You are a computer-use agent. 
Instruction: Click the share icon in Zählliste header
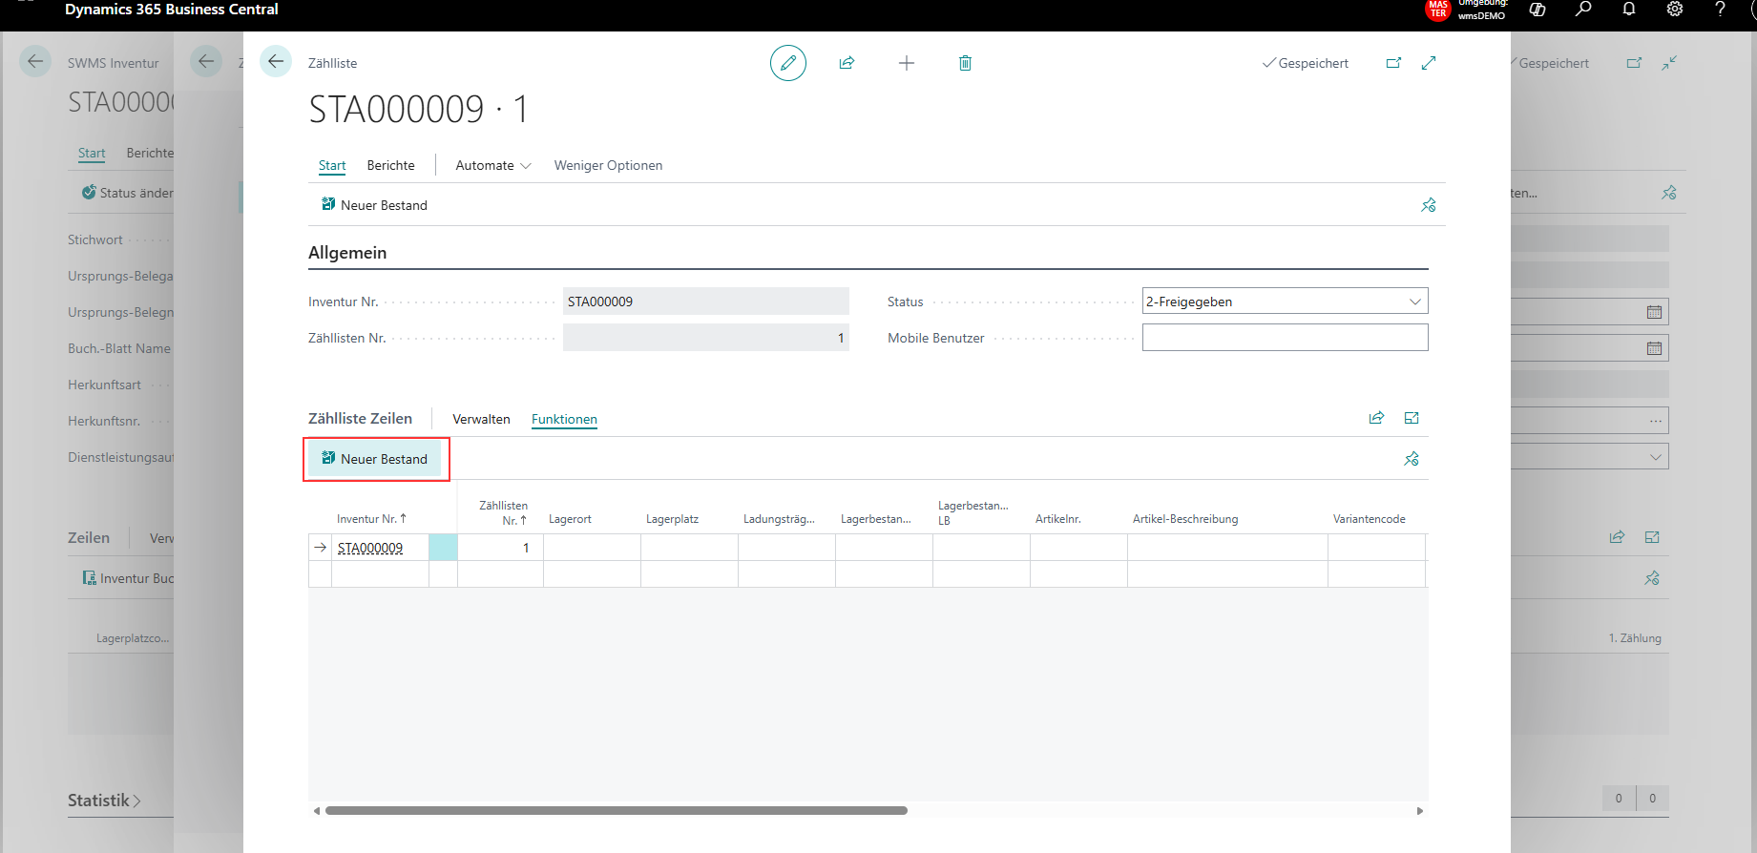(x=847, y=63)
